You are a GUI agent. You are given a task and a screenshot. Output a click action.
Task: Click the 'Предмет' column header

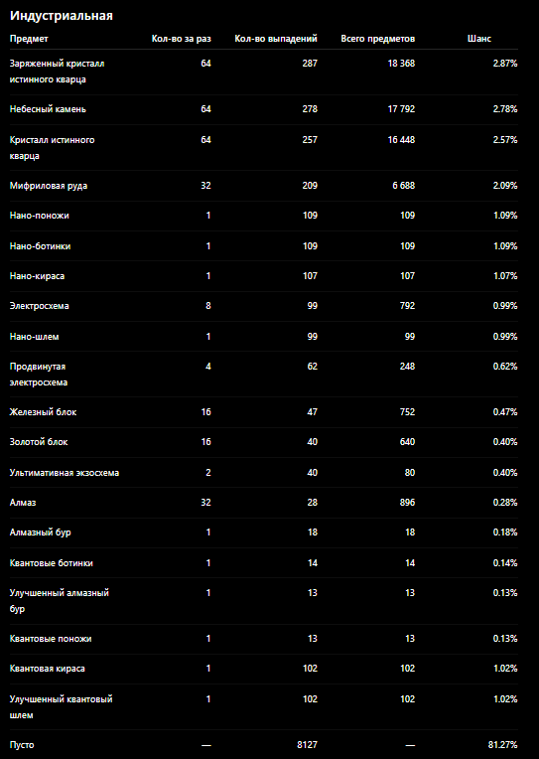click(29, 39)
